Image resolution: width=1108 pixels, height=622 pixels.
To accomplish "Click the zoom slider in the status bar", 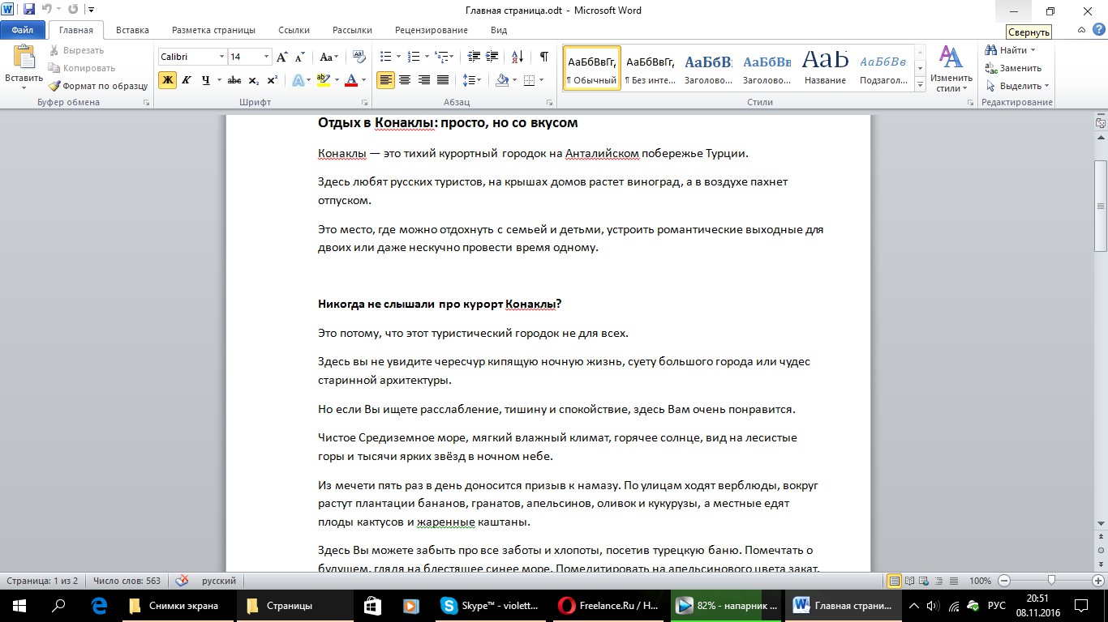I will click(1051, 581).
